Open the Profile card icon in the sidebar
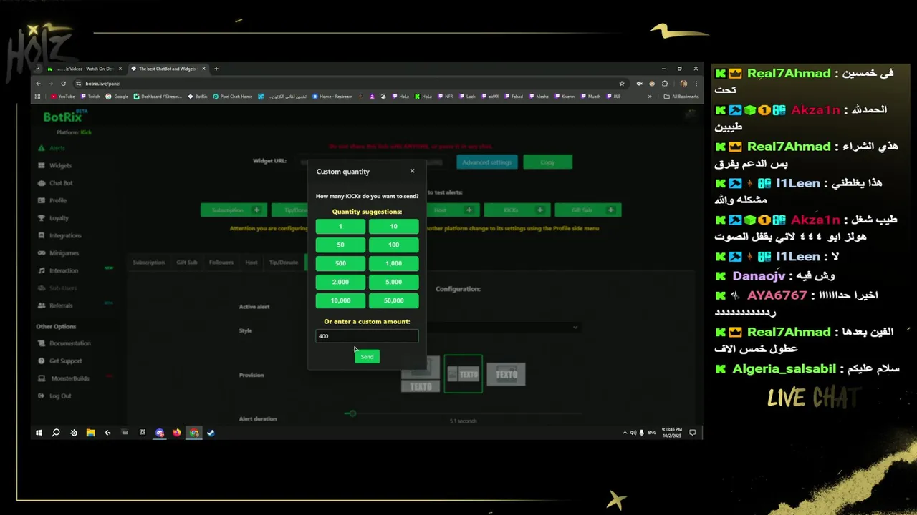This screenshot has width=917, height=515. (41, 200)
